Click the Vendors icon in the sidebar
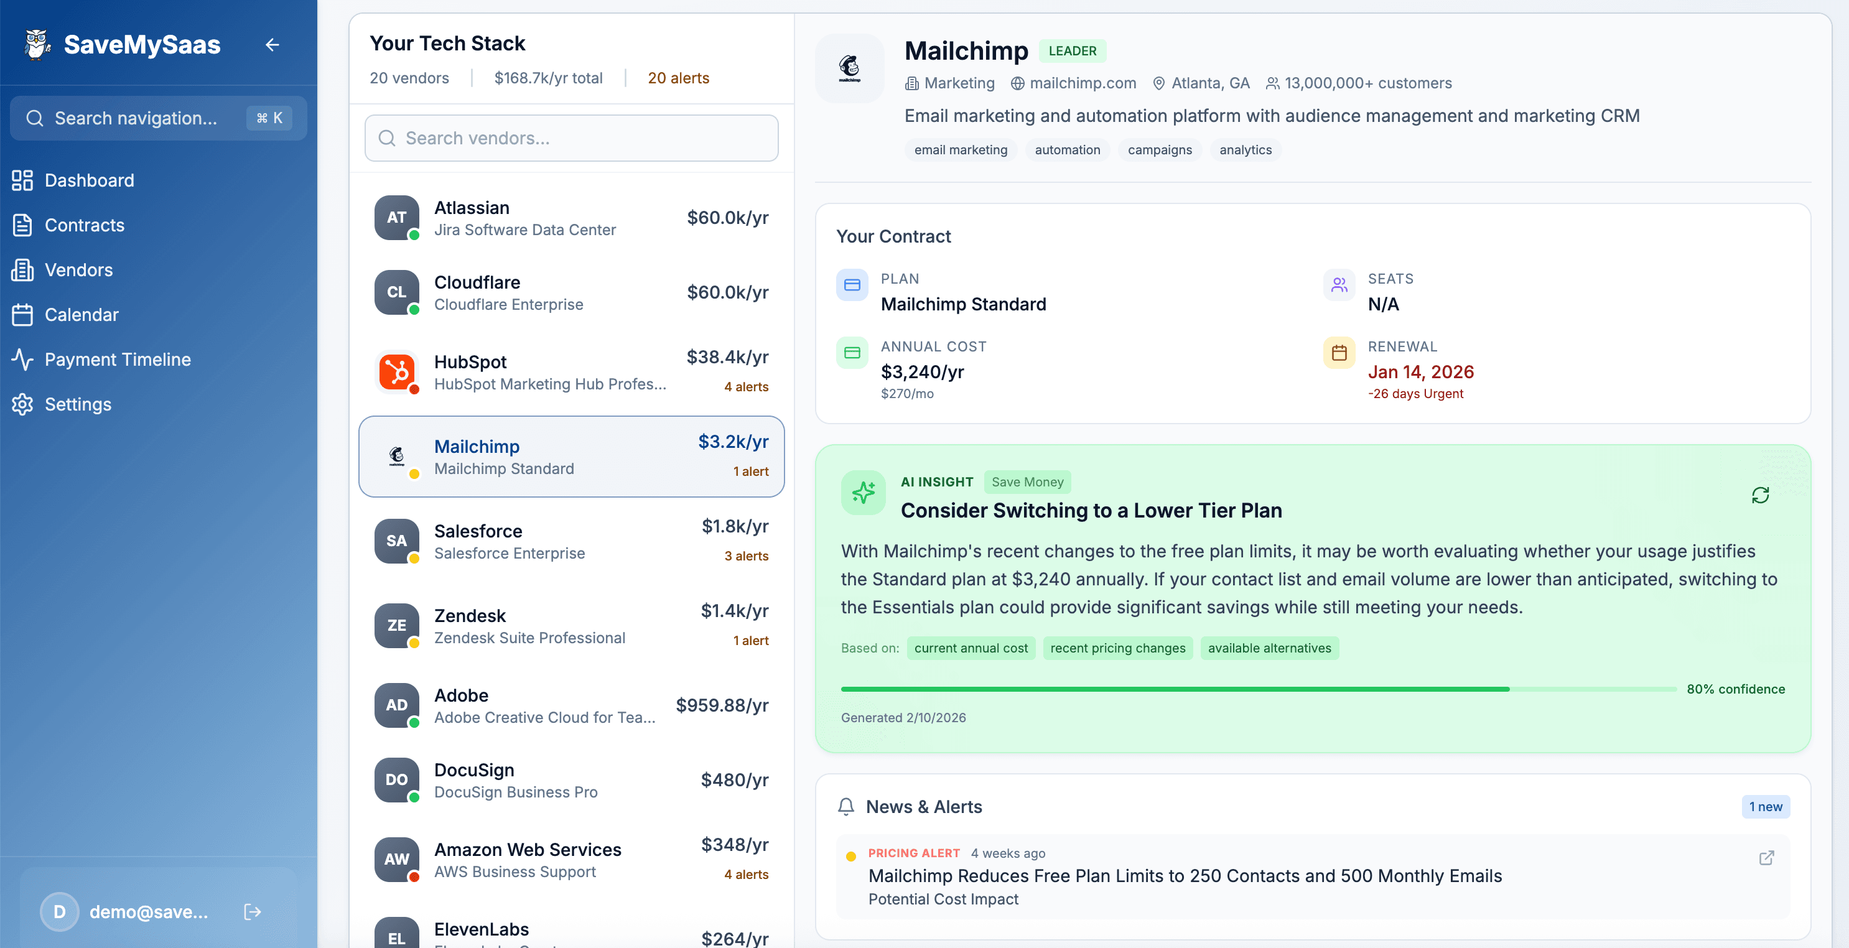Viewport: 1849px width, 948px height. click(22, 270)
